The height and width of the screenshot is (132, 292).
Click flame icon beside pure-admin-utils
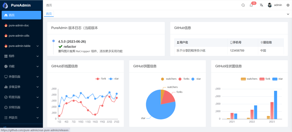tap(6, 36)
